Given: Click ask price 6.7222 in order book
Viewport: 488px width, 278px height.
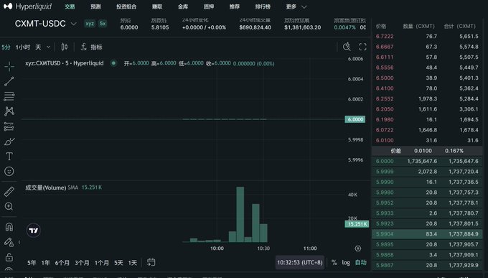Looking at the screenshot, I should click(385, 36).
